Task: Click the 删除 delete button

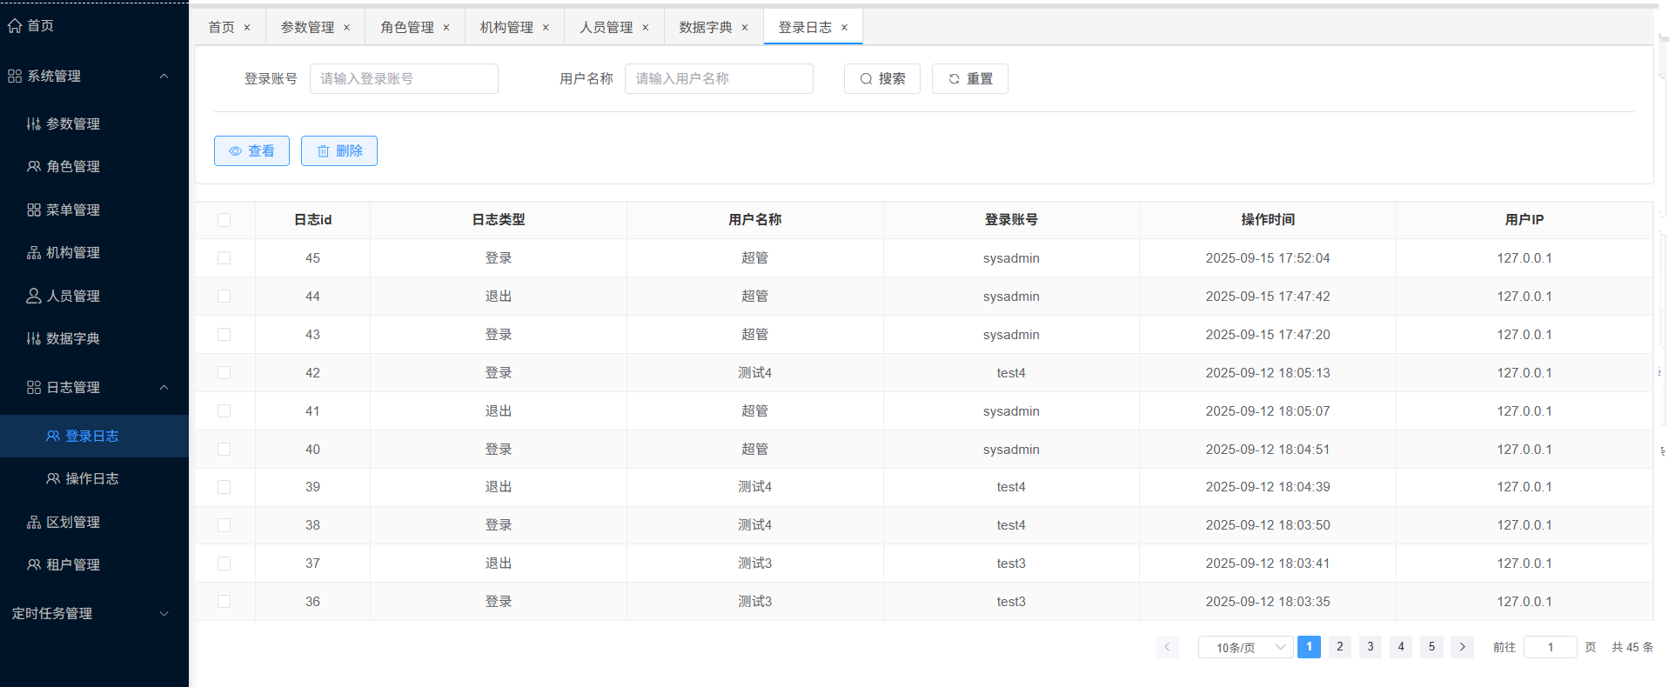Action: tap(339, 151)
